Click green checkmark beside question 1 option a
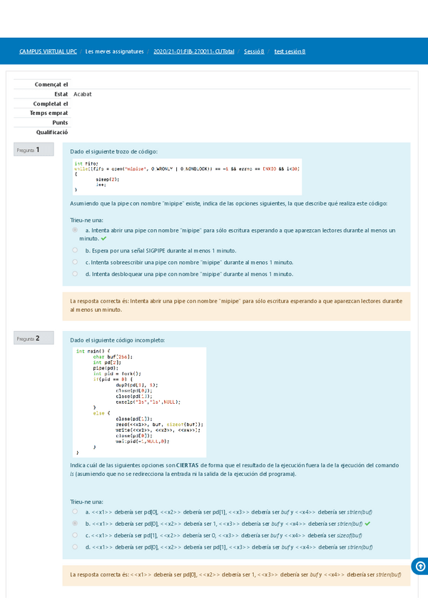 click(103, 239)
